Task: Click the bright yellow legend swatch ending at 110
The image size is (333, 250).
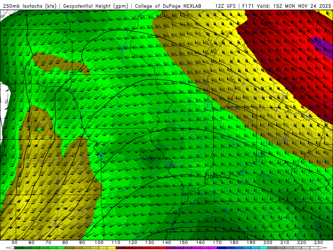Action: pos(112,248)
